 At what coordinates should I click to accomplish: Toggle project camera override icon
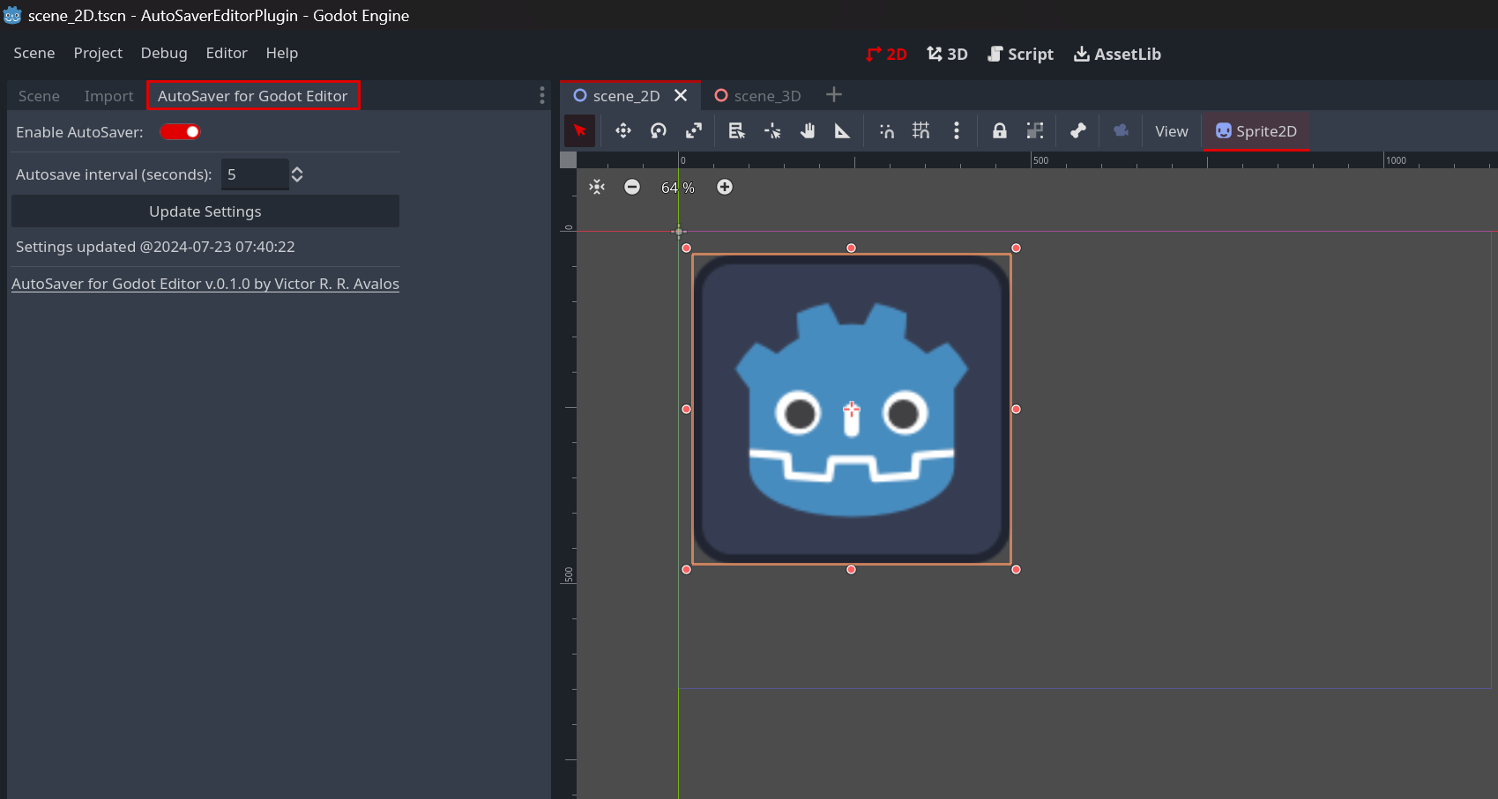click(1122, 131)
